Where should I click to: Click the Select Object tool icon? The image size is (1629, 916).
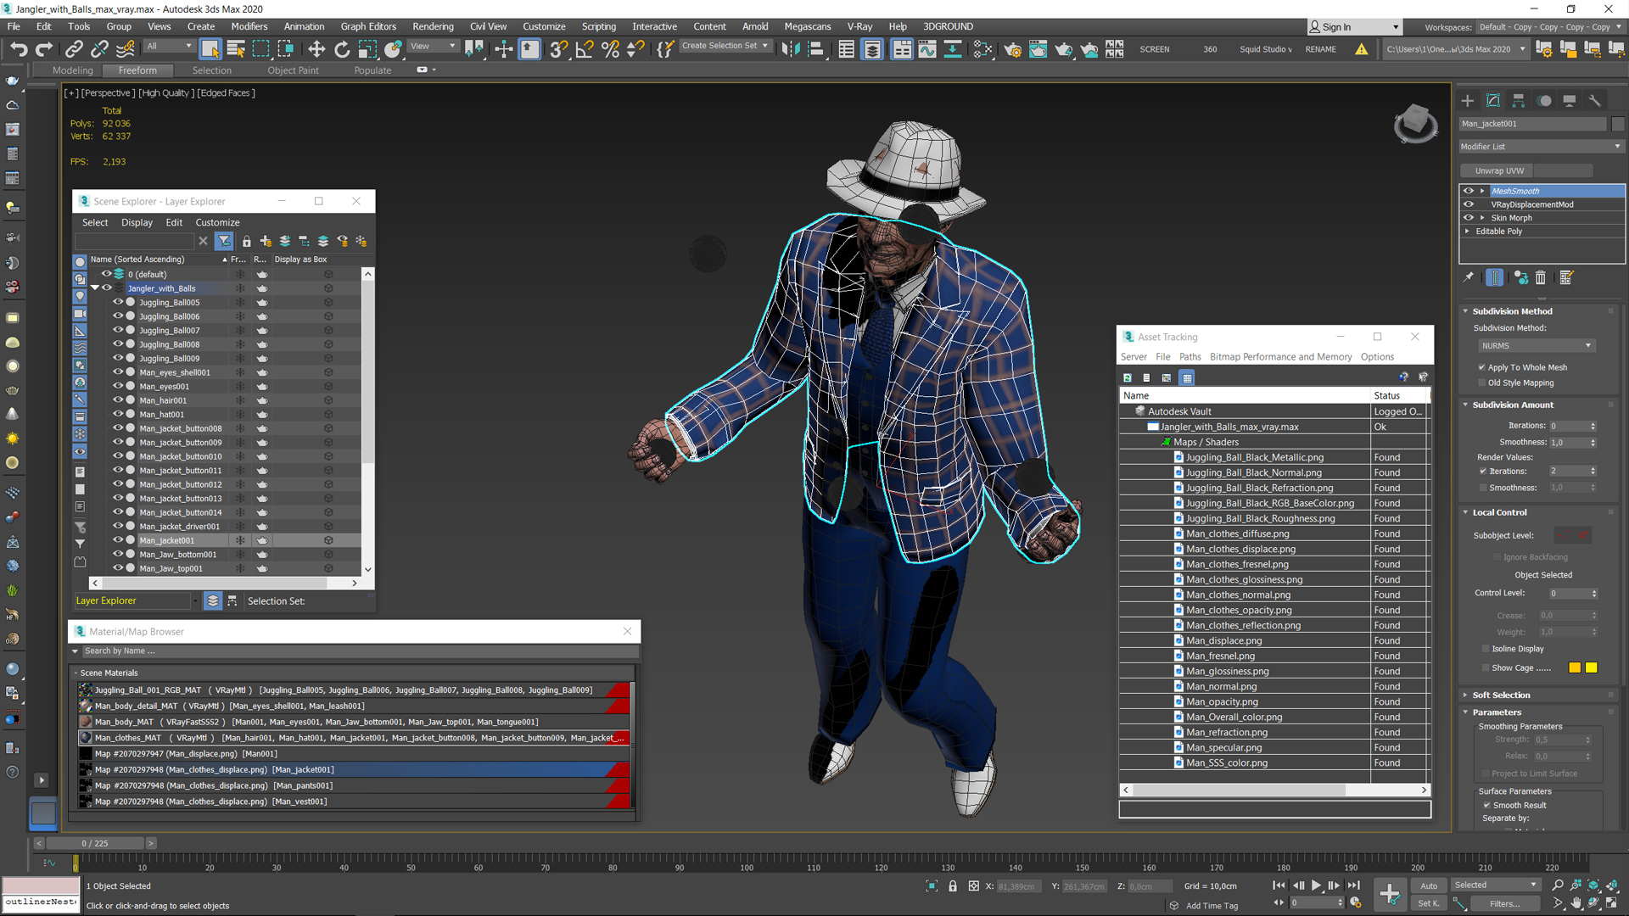[210, 49]
